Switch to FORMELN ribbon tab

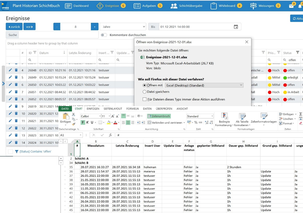(x=133, y=109)
